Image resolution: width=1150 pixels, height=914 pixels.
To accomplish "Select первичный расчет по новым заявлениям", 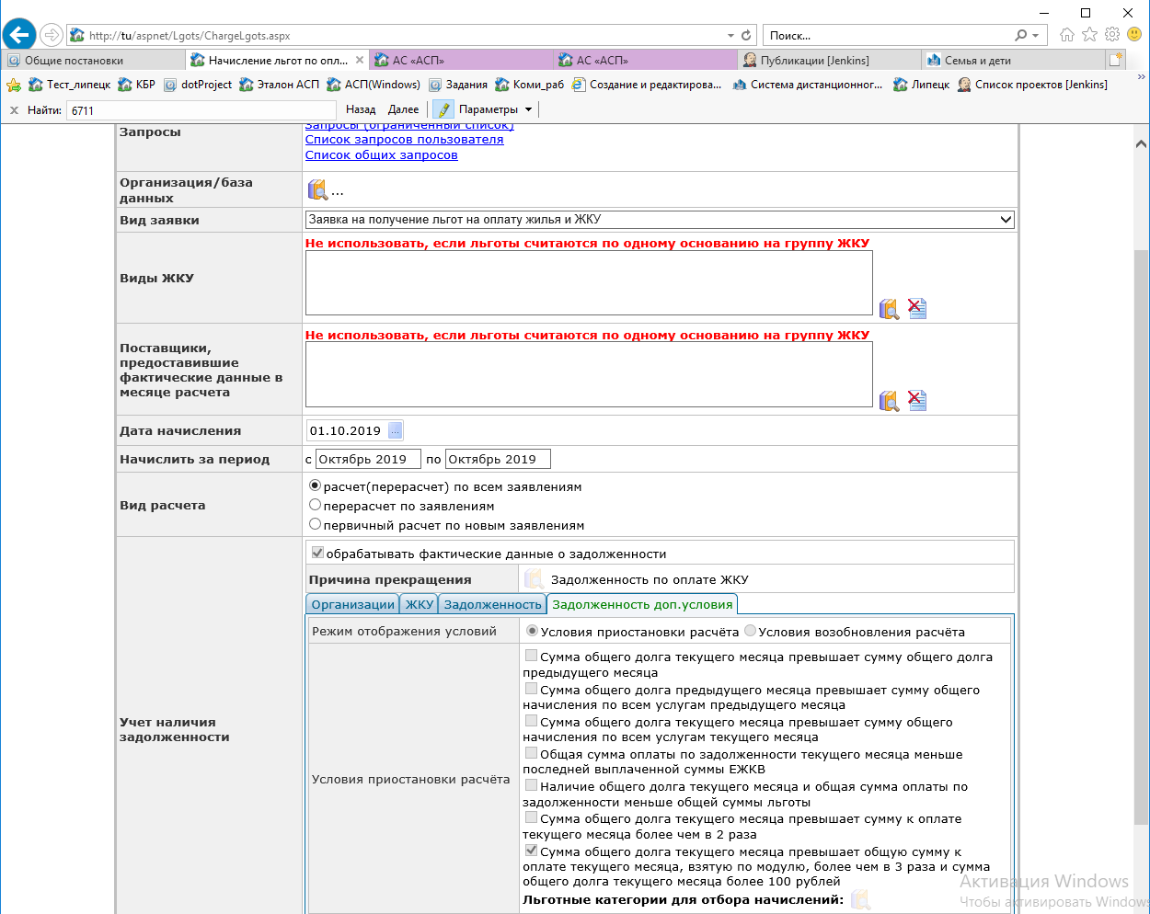I will [316, 524].
